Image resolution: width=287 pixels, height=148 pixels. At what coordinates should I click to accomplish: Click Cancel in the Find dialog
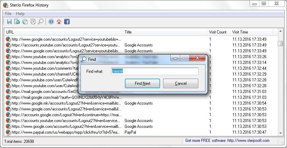coord(181,83)
